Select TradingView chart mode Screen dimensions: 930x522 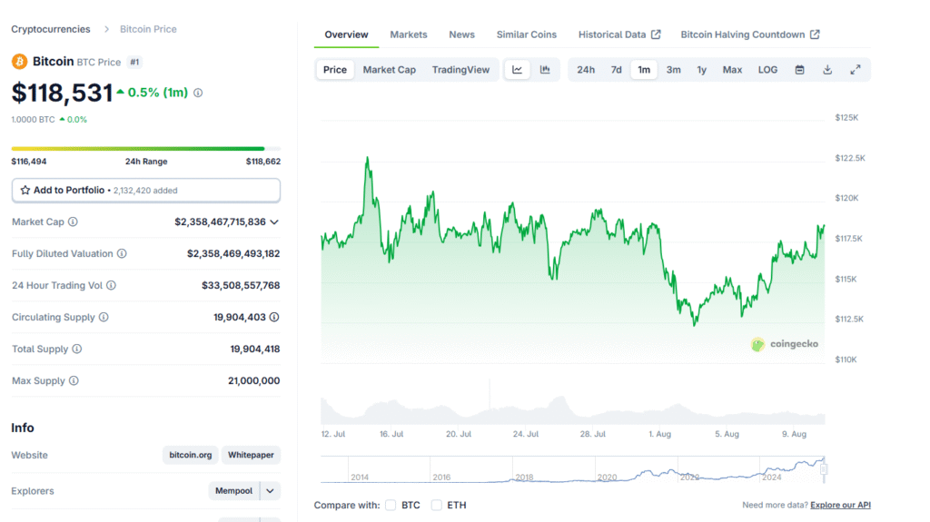[x=460, y=70]
